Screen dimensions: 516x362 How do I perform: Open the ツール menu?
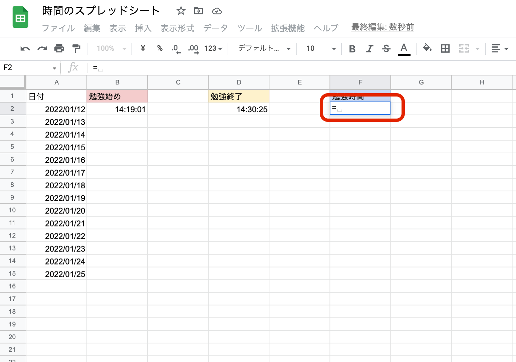point(250,28)
